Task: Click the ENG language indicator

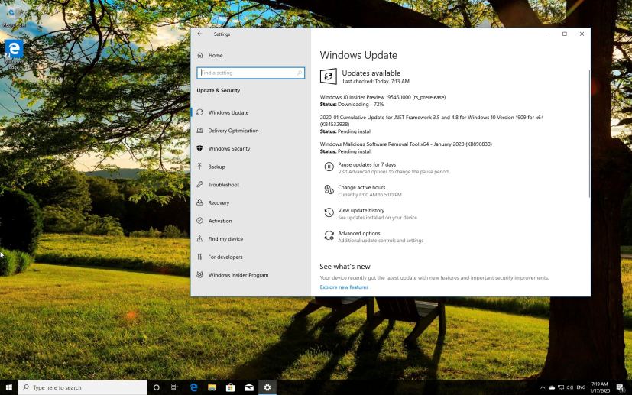Action: point(581,387)
